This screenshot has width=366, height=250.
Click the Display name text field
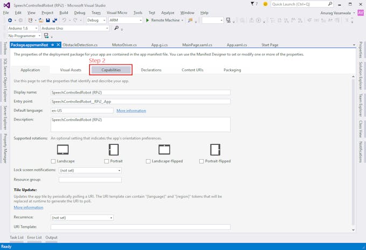pos(140,92)
